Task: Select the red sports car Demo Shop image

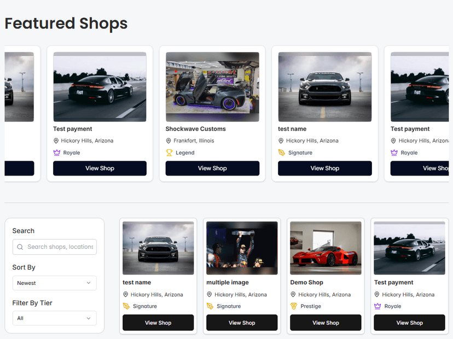Action: pyautogui.click(x=326, y=248)
